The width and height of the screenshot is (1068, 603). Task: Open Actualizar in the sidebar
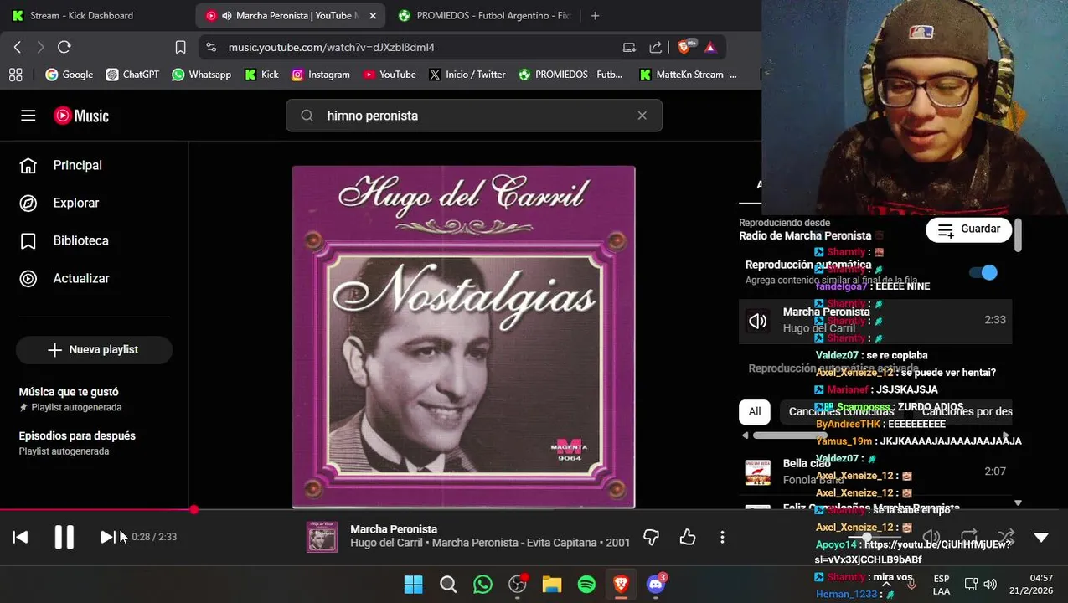click(94, 278)
